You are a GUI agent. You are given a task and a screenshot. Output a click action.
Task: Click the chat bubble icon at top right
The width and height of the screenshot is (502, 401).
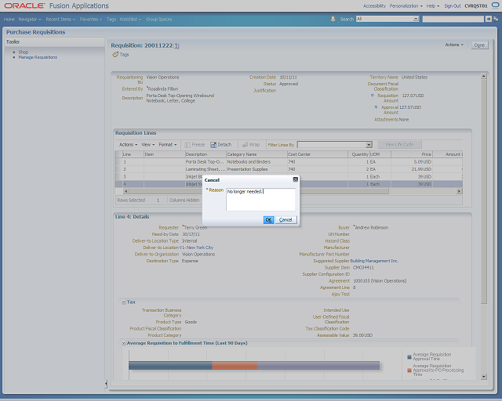(495, 5)
